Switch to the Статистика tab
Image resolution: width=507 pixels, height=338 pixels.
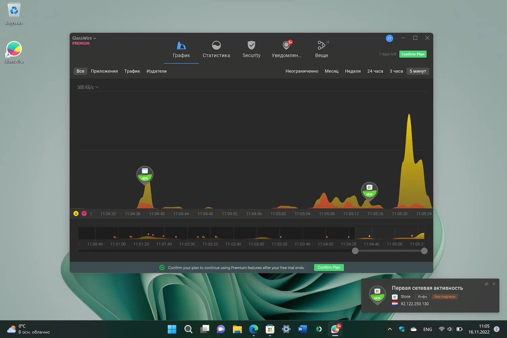coord(216,49)
